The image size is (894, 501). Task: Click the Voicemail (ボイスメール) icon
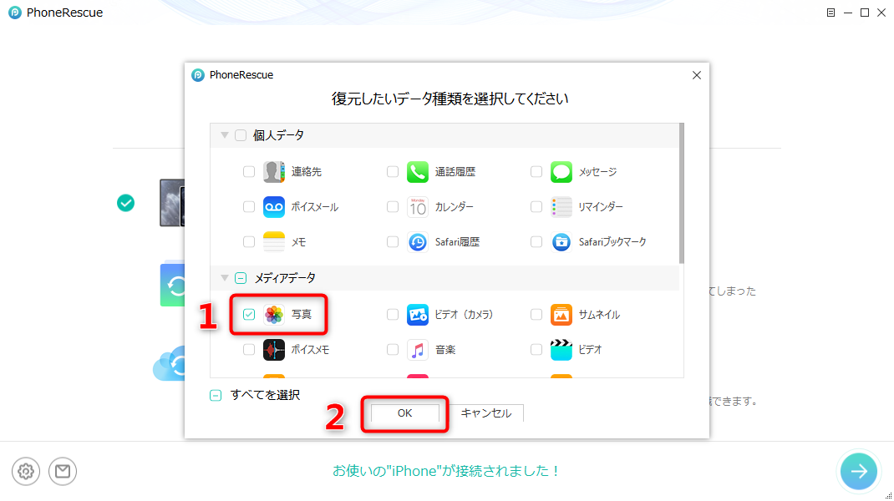click(x=274, y=207)
